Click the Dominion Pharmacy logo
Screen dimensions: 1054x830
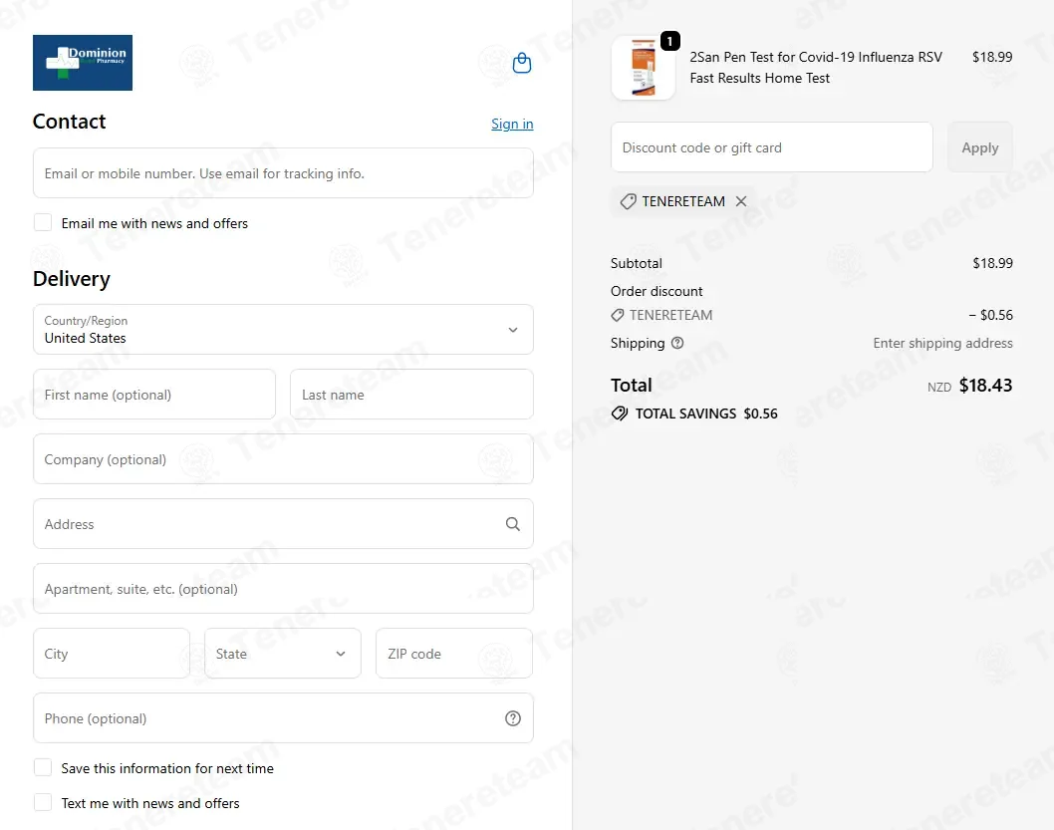coord(83,63)
